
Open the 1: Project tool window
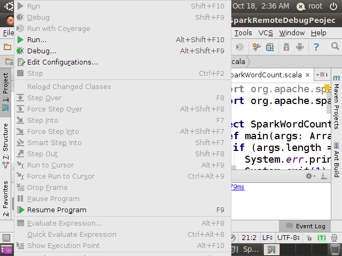coord(5,92)
